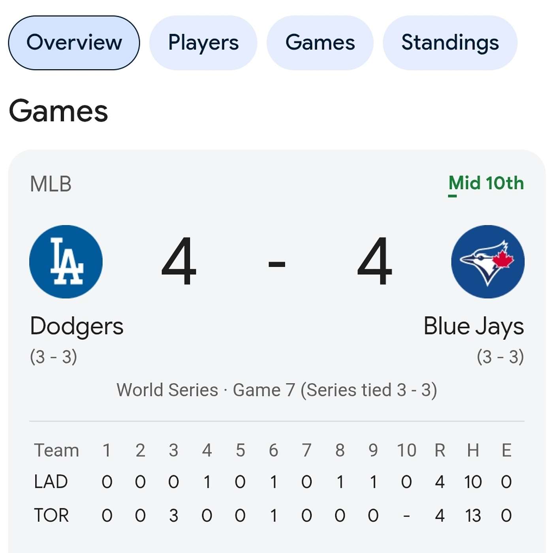Click the Team column header
This screenshot has width=553, height=553.
(56, 449)
